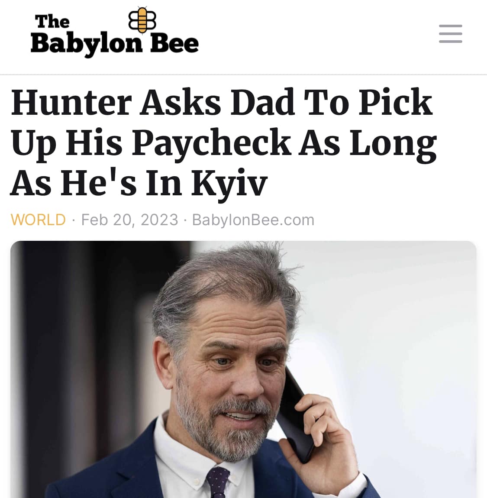This screenshot has height=498, width=487.
Task: Click the Feb 20, 2023 publication date
Action: tap(129, 220)
